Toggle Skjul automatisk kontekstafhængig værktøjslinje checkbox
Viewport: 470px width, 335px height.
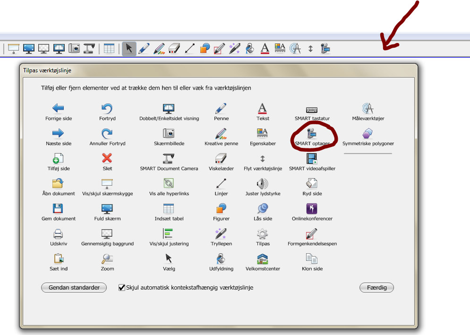pos(122,288)
